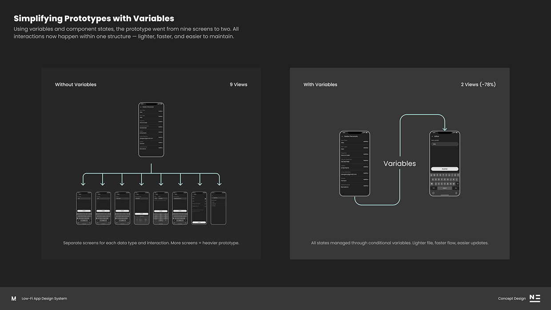
Task: Click the 2 Views (-78%) label
Action: (478, 84)
